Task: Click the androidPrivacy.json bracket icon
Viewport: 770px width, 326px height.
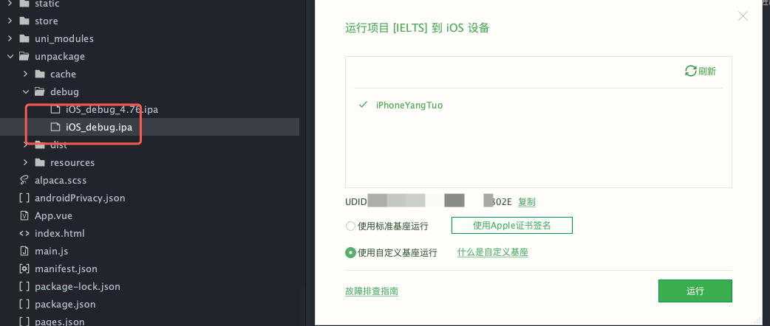Action: pos(24,198)
